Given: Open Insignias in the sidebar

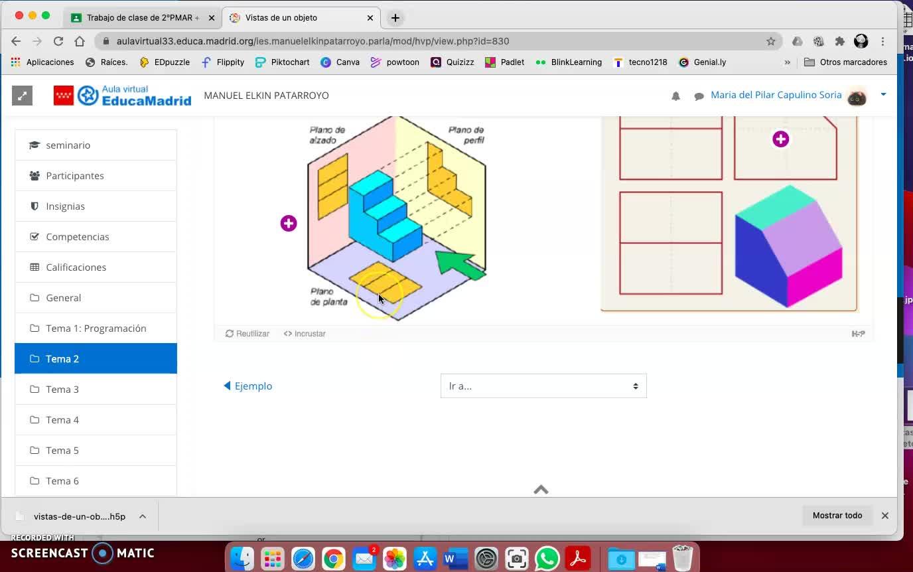Looking at the screenshot, I should (96, 206).
